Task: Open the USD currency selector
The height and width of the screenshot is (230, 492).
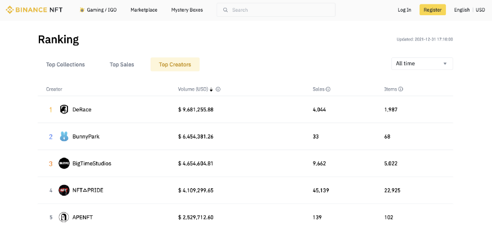Action: (480, 10)
